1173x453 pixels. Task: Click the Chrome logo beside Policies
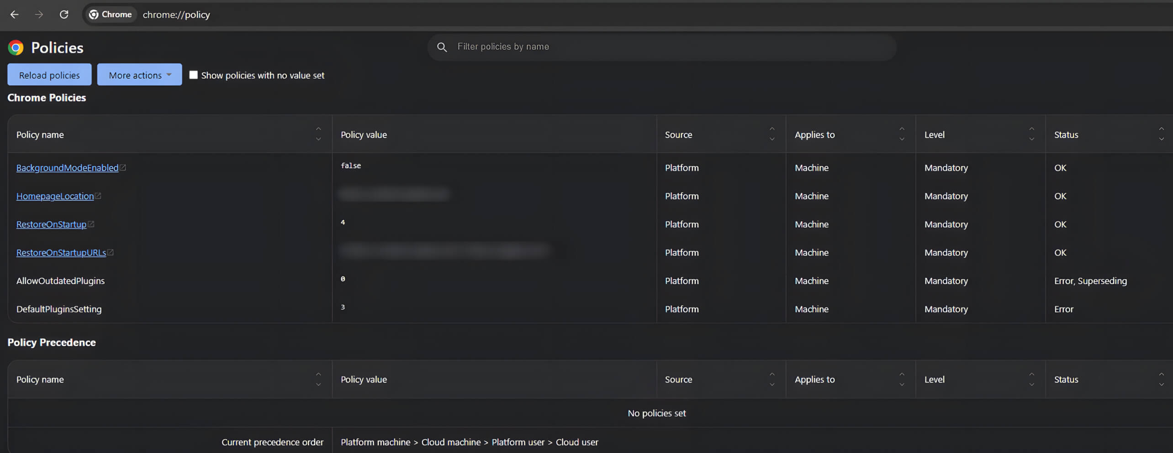click(16, 47)
